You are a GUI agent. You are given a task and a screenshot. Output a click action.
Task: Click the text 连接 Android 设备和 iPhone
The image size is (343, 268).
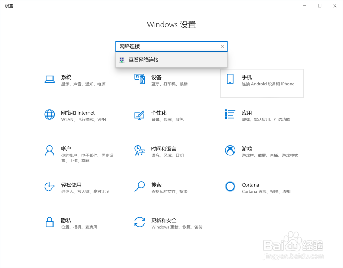pos(268,84)
